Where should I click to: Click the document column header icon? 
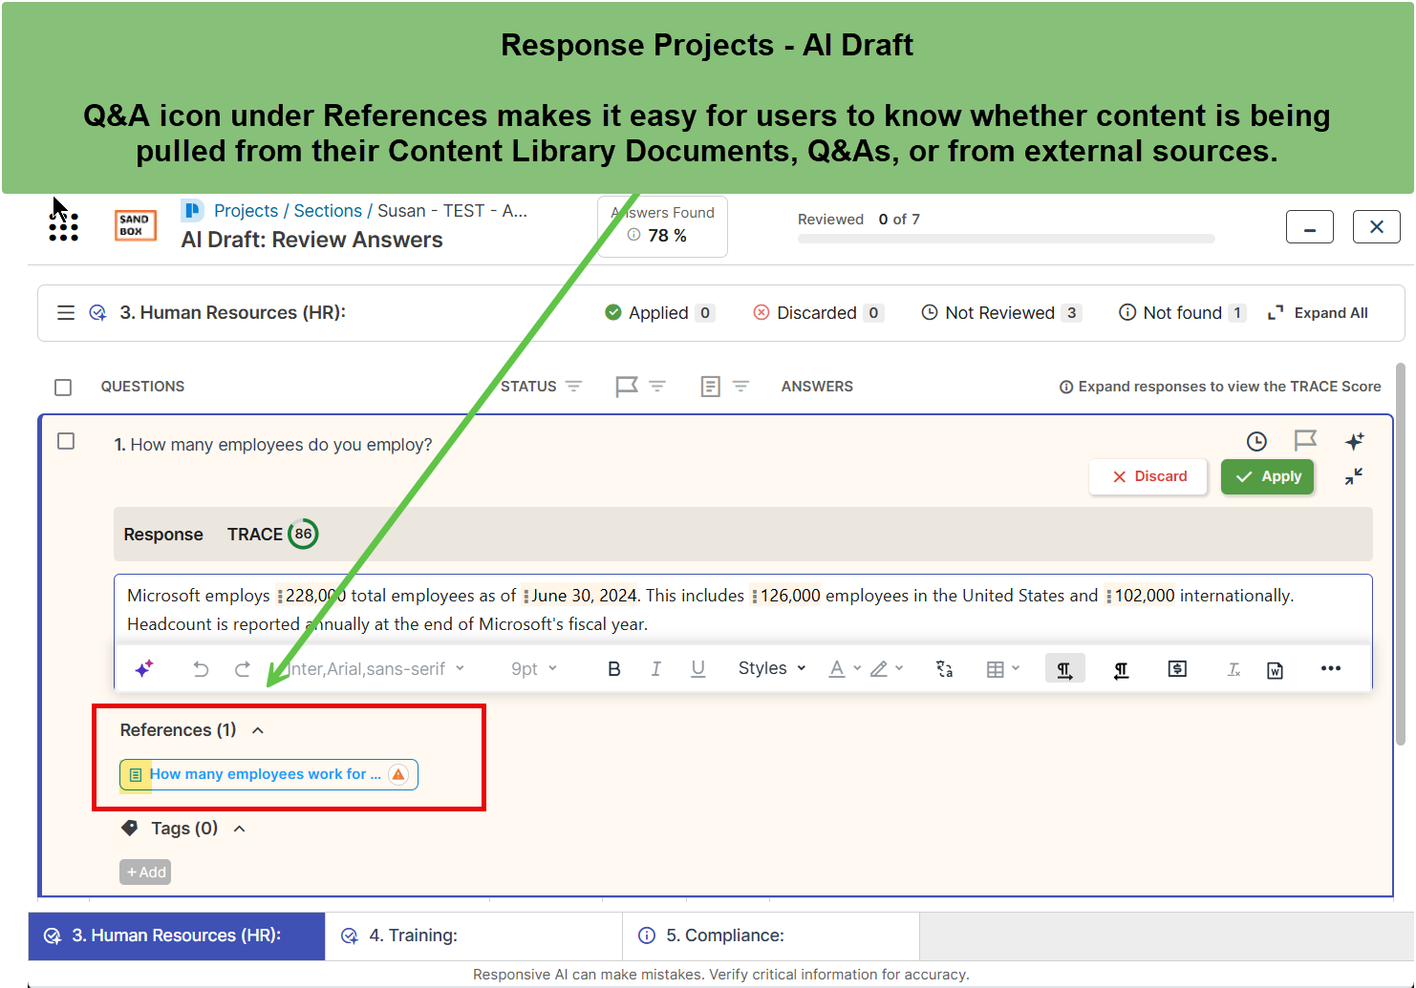tap(710, 387)
